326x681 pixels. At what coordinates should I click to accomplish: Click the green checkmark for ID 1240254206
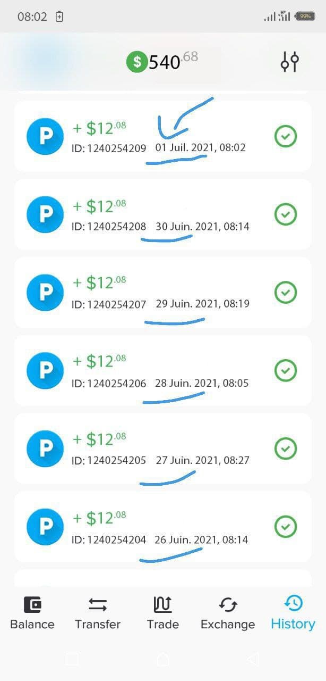click(286, 370)
